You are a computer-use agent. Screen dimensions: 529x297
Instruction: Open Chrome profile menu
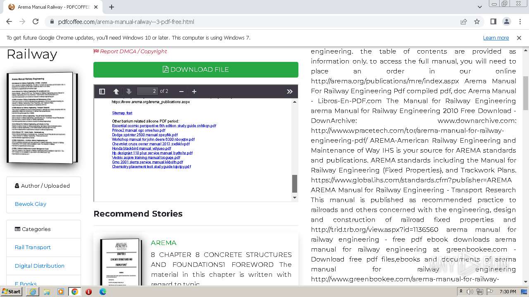point(506,21)
